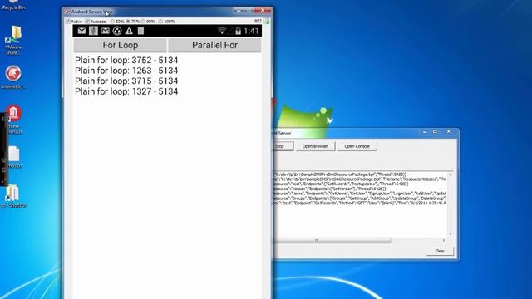Click the server log scroll-right arrow
This screenshot has width=532, height=299.
[x=443, y=240]
